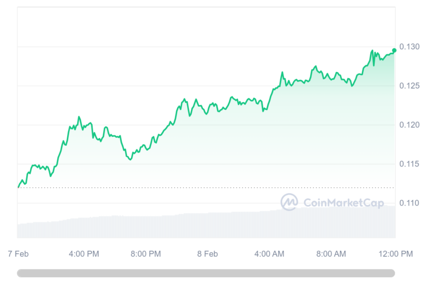
Task: Click the 4:00 PM time axis label
Action: click(84, 254)
